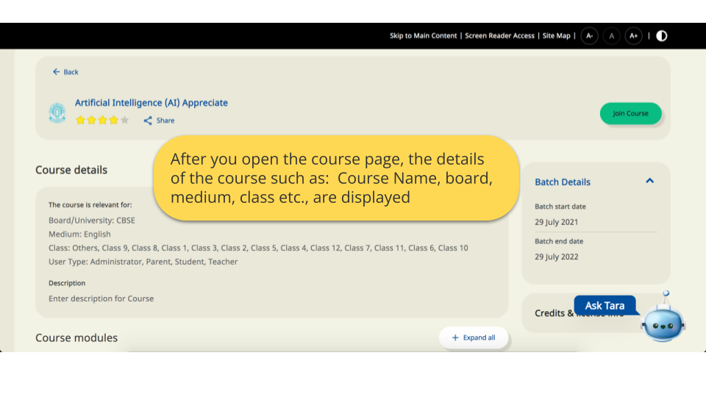Click the Skip to Main Content link

pos(423,36)
